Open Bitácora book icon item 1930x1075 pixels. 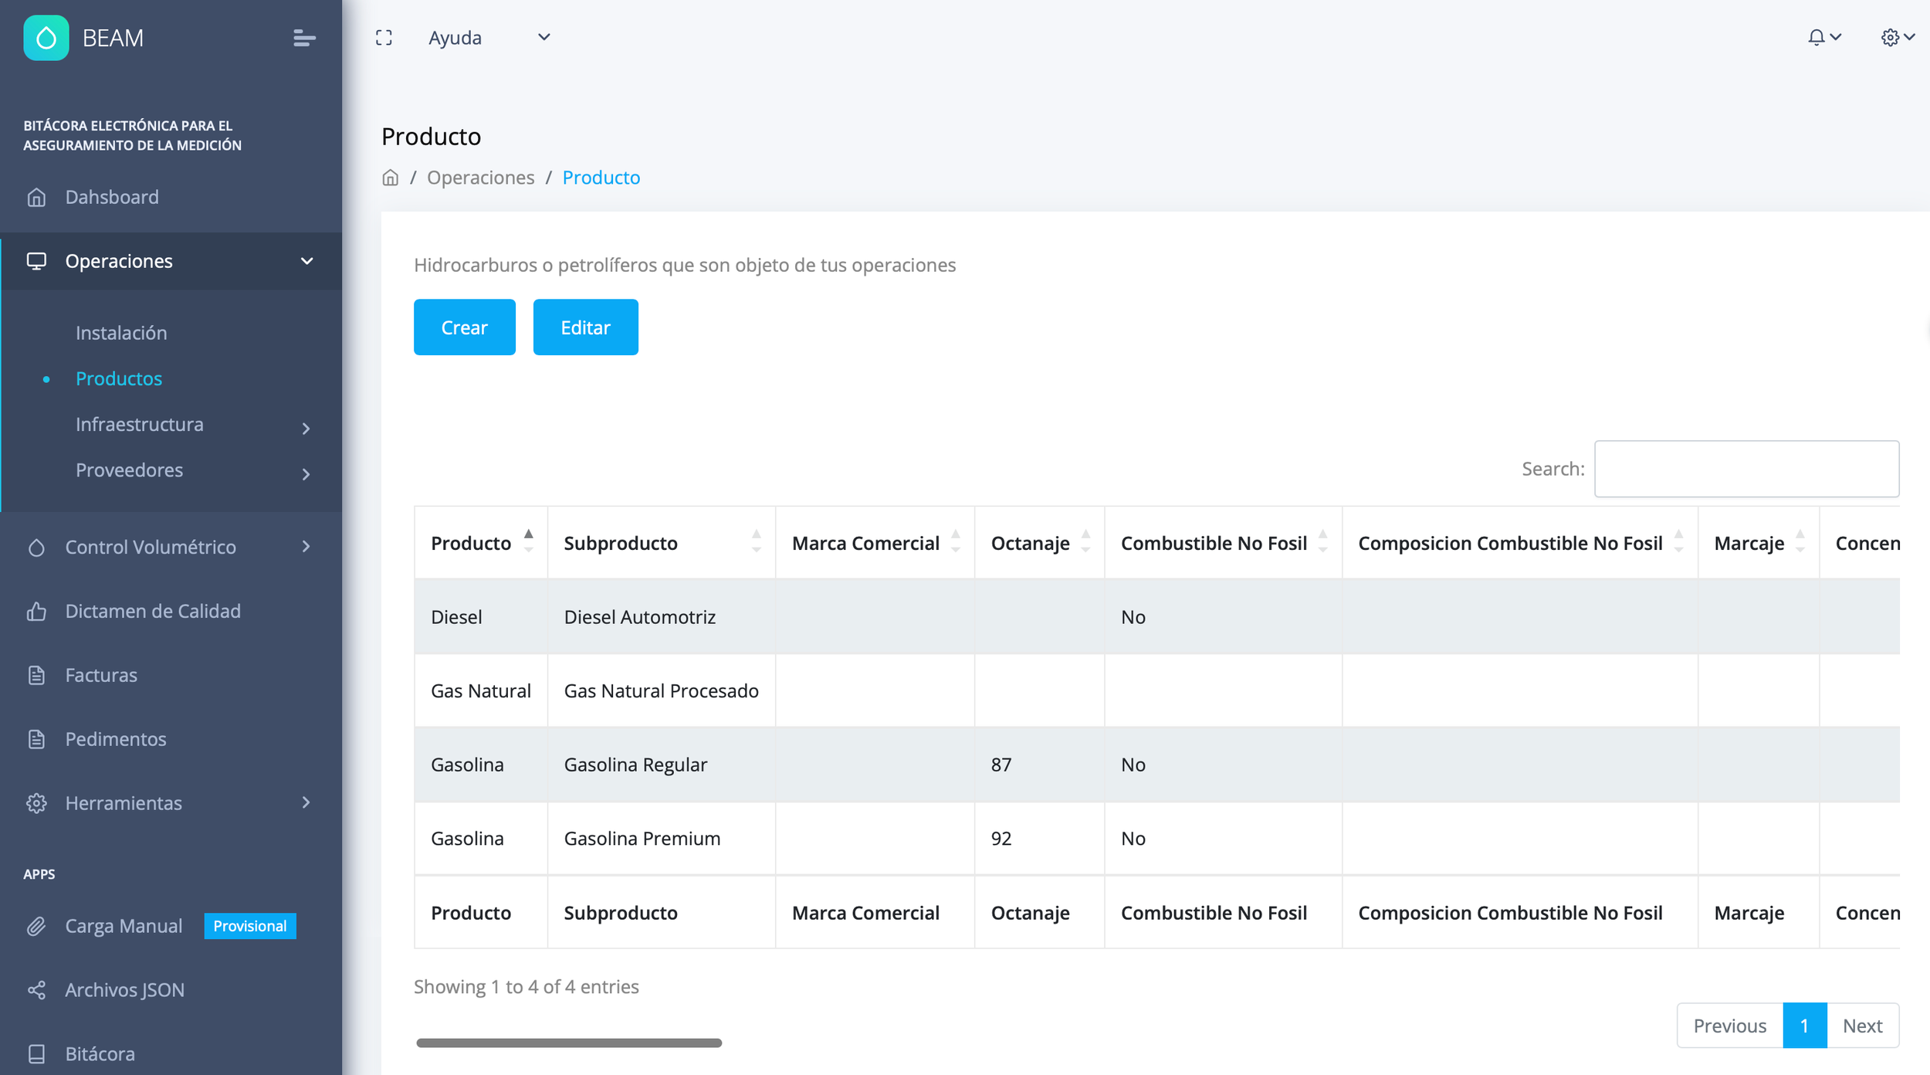pyautogui.click(x=100, y=1053)
